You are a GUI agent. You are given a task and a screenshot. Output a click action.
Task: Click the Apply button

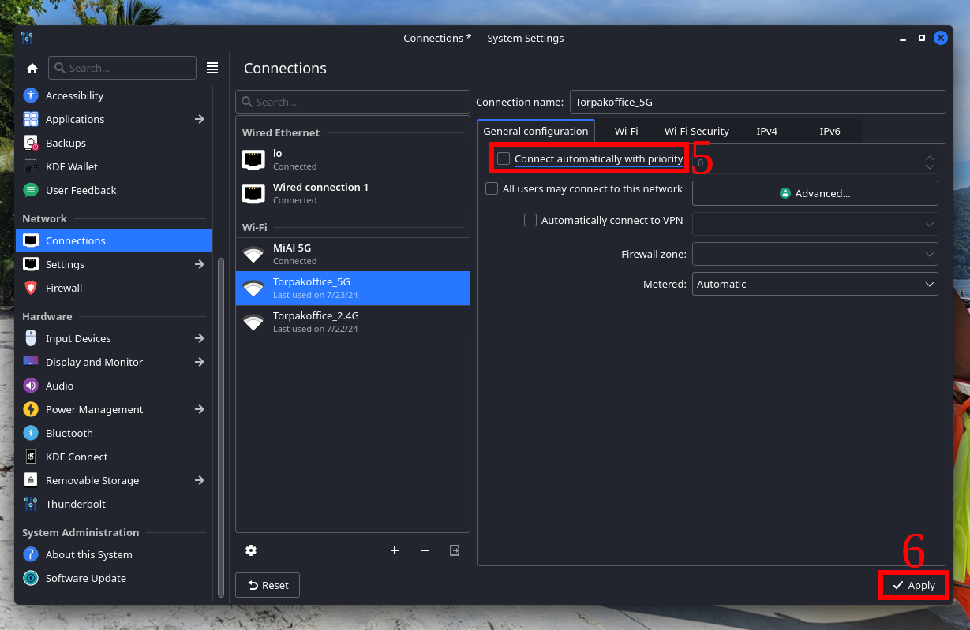(x=914, y=586)
